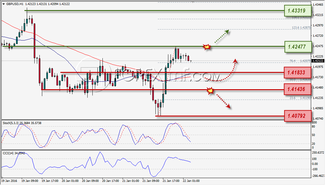Click price axis value 1.41235
The image size is (325, 185).
click(x=318, y=98)
